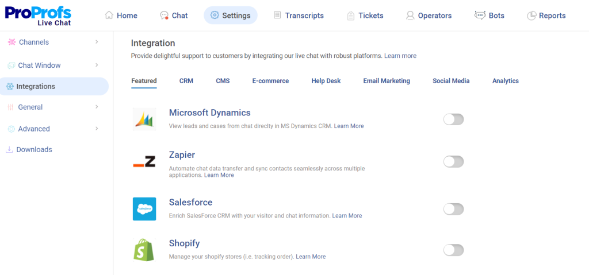The width and height of the screenshot is (589, 275).
Task: Click the Shopify title
Action: coord(184,243)
